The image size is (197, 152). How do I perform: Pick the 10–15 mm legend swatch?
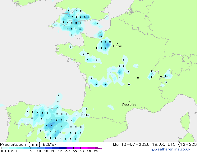coord(41,148)
